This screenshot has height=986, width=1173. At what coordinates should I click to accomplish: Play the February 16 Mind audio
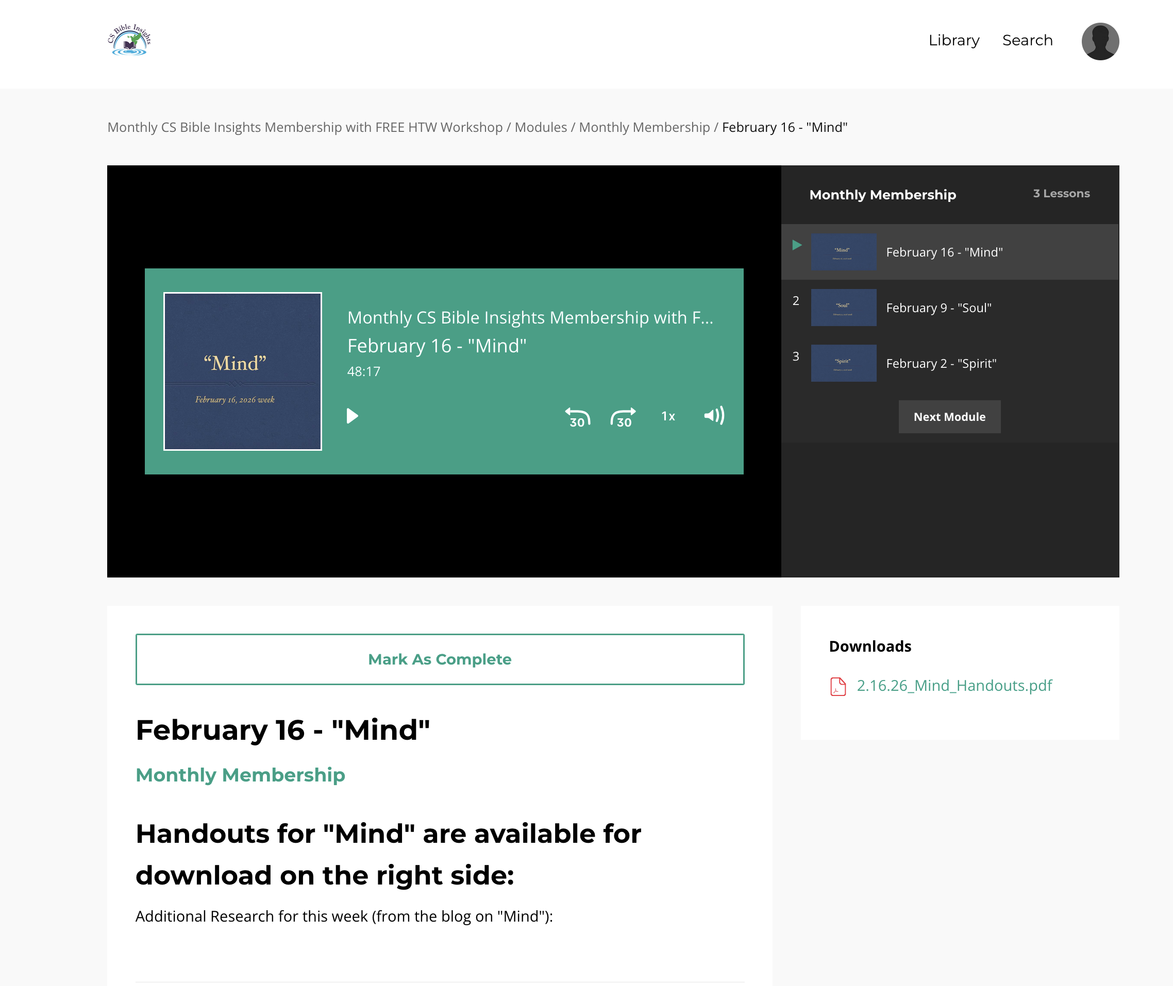click(351, 416)
